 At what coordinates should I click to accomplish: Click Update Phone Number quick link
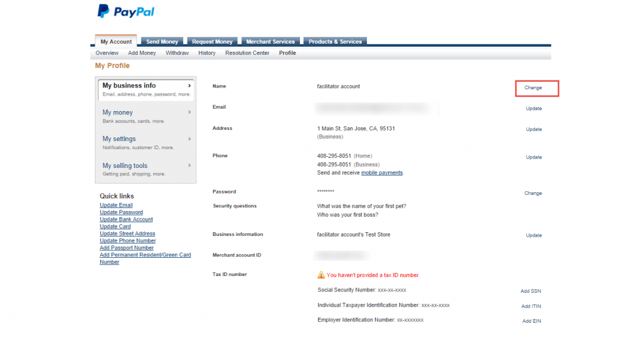coord(127,241)
